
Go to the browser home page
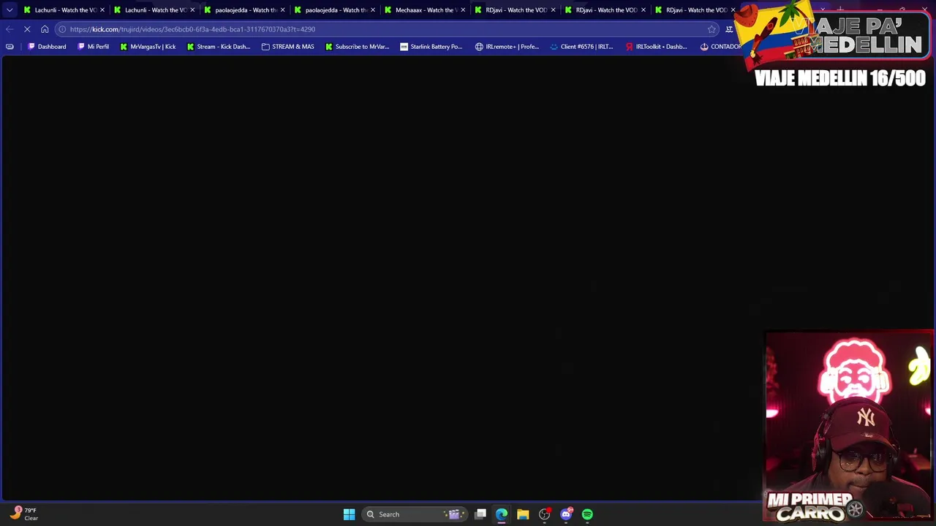pos(45,29)
